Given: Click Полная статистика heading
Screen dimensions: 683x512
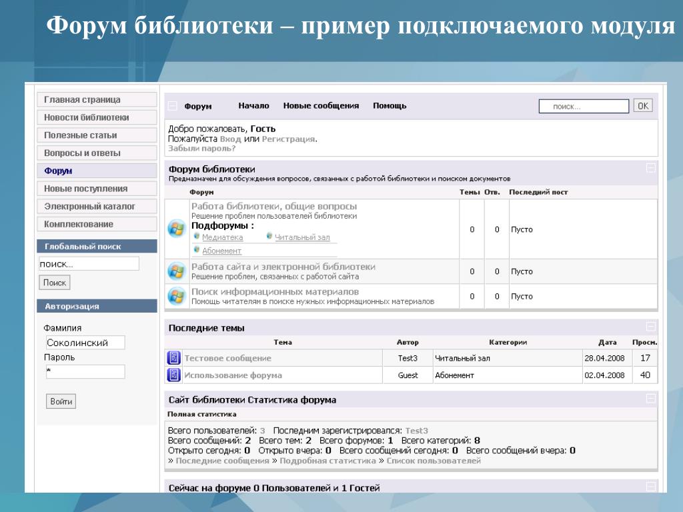Looking at the screenshot, I should point(201,414).
